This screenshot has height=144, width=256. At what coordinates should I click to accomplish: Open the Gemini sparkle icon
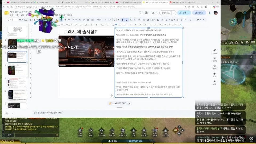coord(210,13)
